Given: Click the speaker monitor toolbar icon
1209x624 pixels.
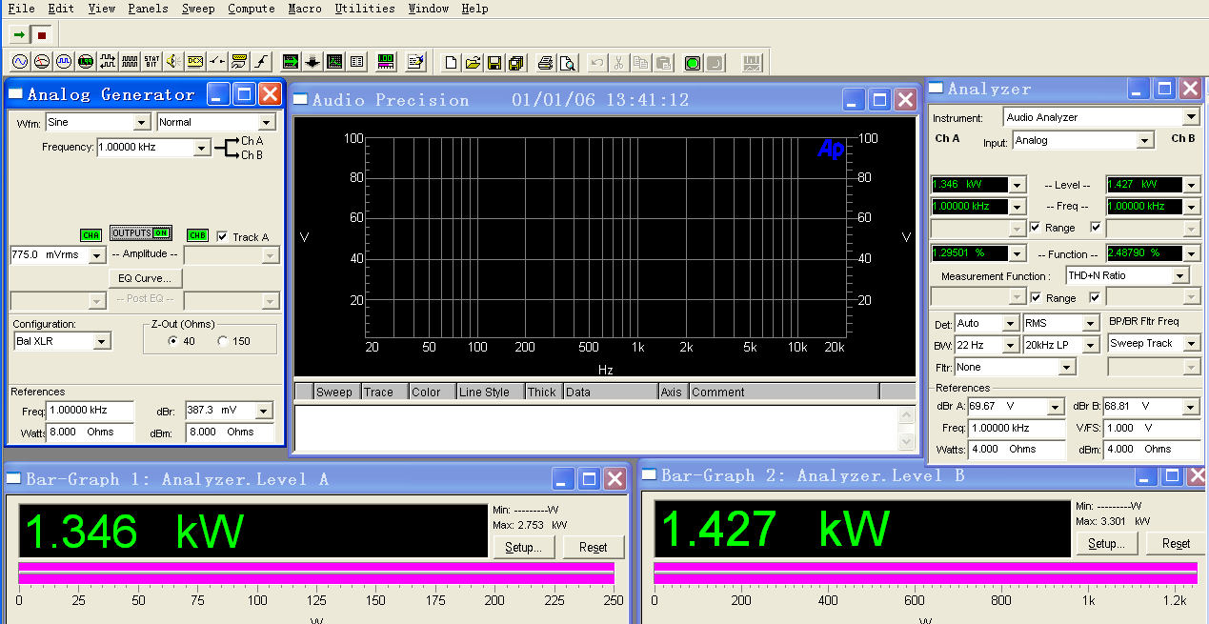Looking at the screenshot, I should click(173, 62).
